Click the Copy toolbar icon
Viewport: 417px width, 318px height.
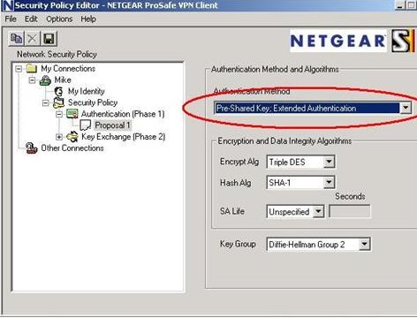click(16, 39)
